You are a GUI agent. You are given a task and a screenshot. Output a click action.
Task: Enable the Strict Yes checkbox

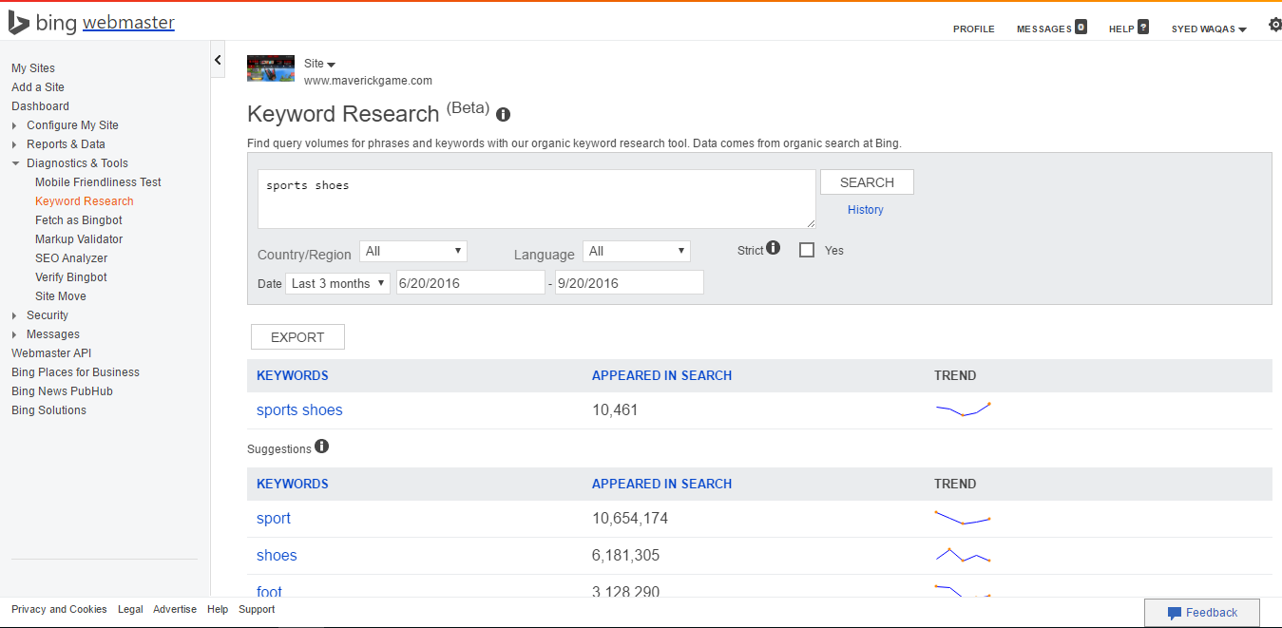point(807,251)
